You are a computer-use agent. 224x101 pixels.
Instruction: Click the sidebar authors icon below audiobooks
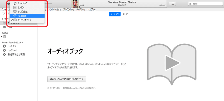4,27
